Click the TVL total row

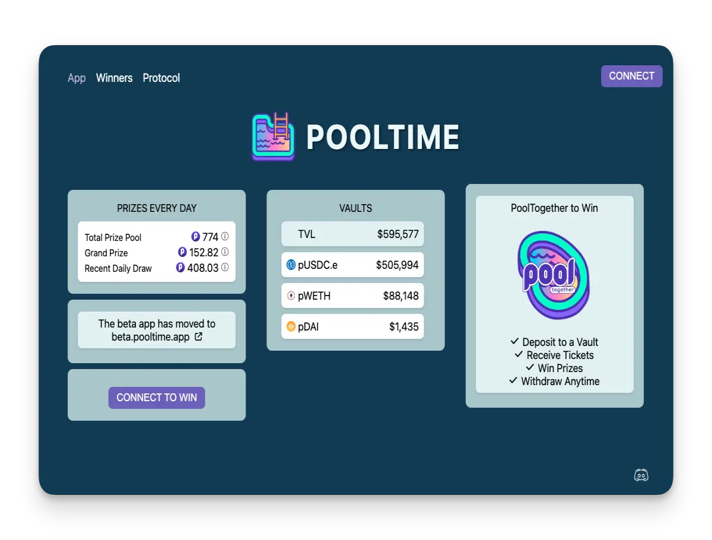click(352, 234)
